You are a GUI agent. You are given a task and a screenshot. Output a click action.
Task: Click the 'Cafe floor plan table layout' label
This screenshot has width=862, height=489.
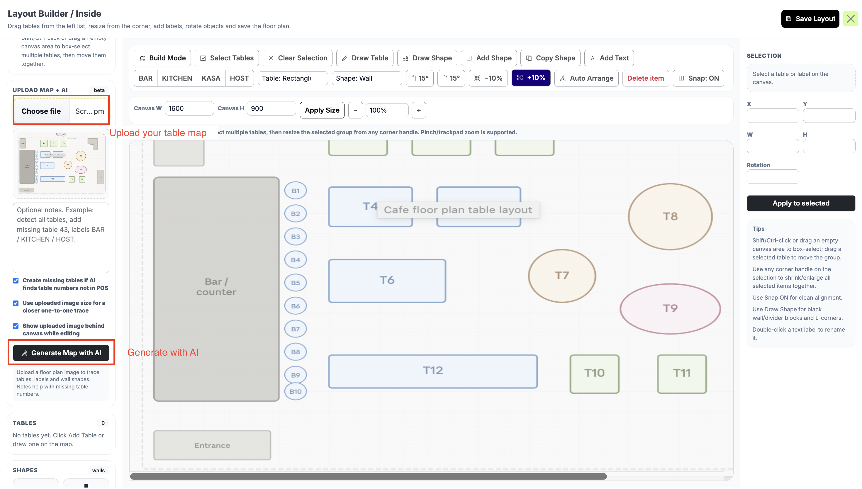(x=458, y=210)
